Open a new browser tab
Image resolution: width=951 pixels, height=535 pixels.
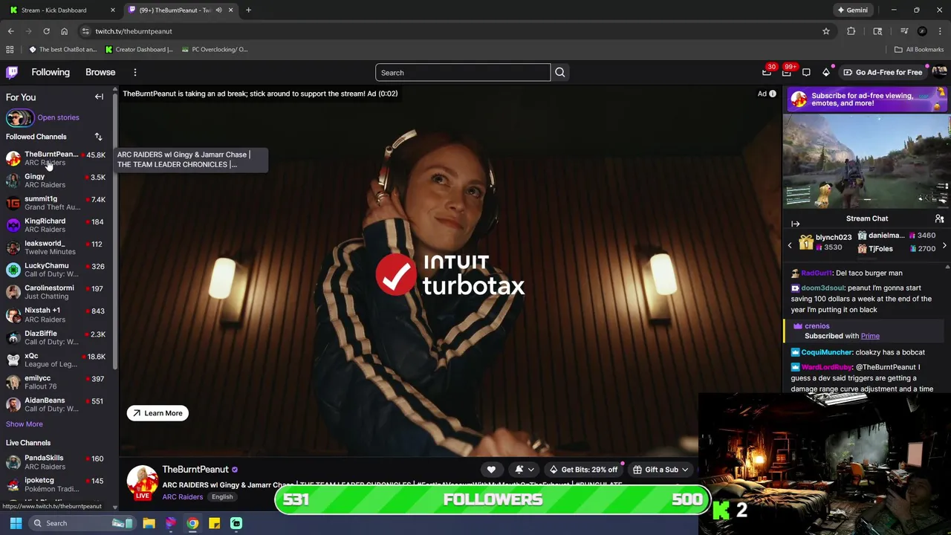248,10
